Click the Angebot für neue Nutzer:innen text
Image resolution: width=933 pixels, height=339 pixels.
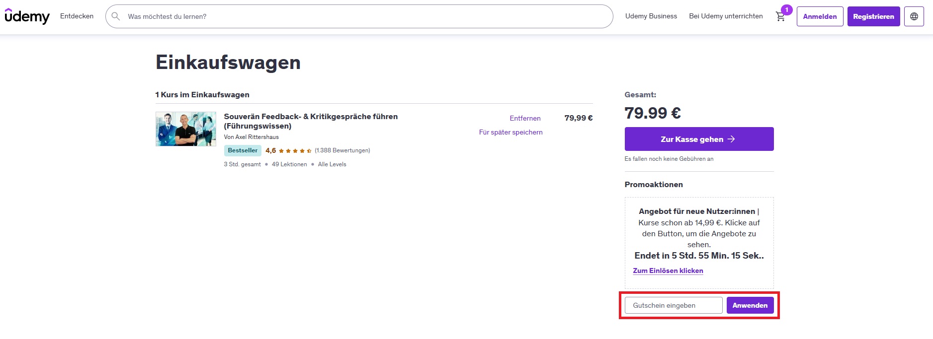(x=697, y=211)
